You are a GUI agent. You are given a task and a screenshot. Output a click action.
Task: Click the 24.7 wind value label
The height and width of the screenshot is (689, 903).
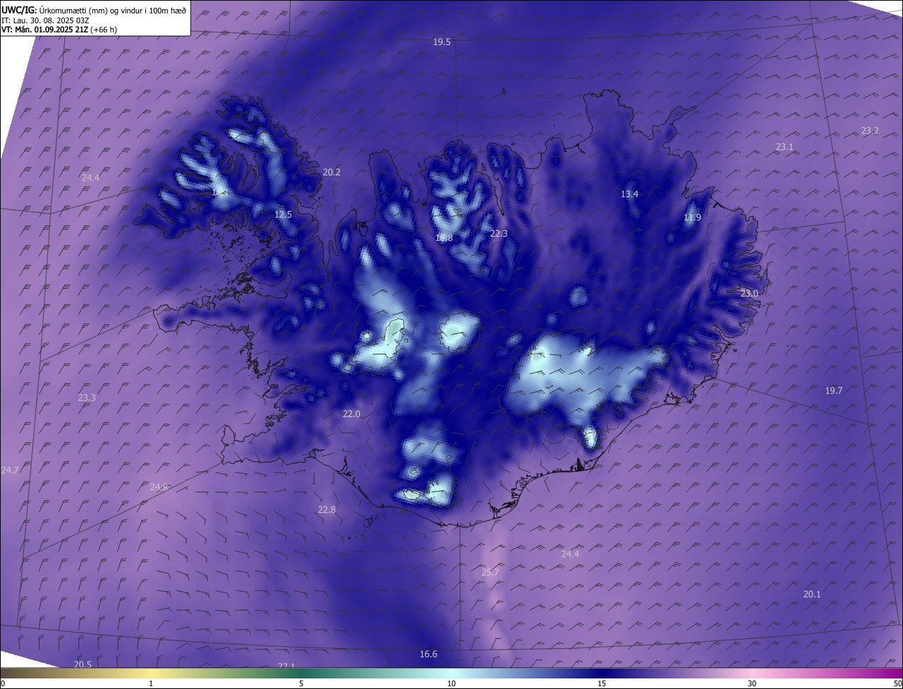coord(10,470)
